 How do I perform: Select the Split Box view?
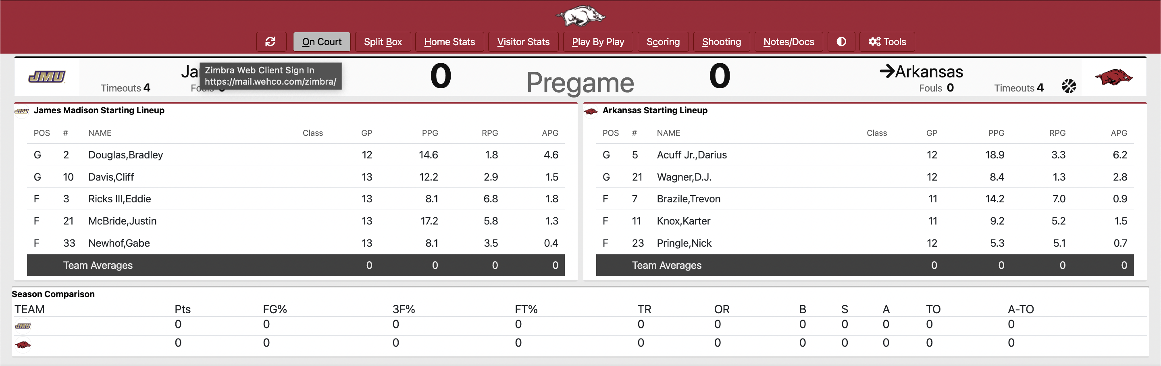click(383, 42)
